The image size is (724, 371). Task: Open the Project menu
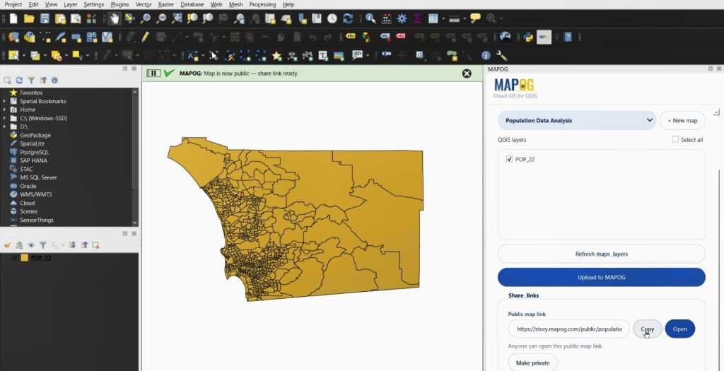[x=13, y=5]
